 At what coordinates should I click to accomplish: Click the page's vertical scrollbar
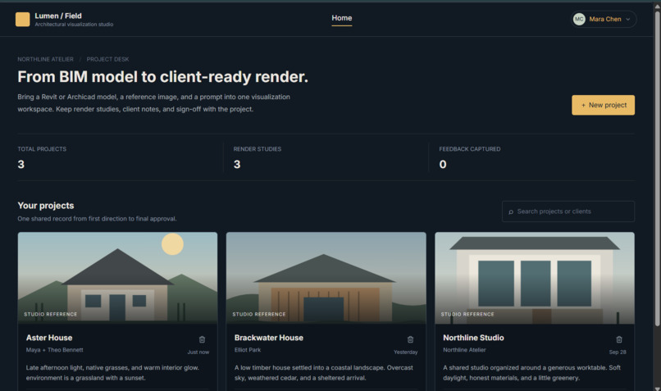point(657,169)
